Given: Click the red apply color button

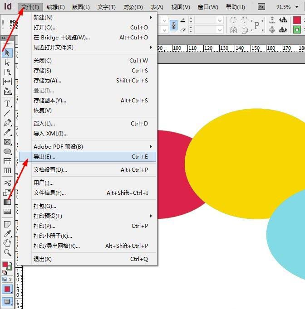Looking at the screenshot, I should click(x=7, y=289).
